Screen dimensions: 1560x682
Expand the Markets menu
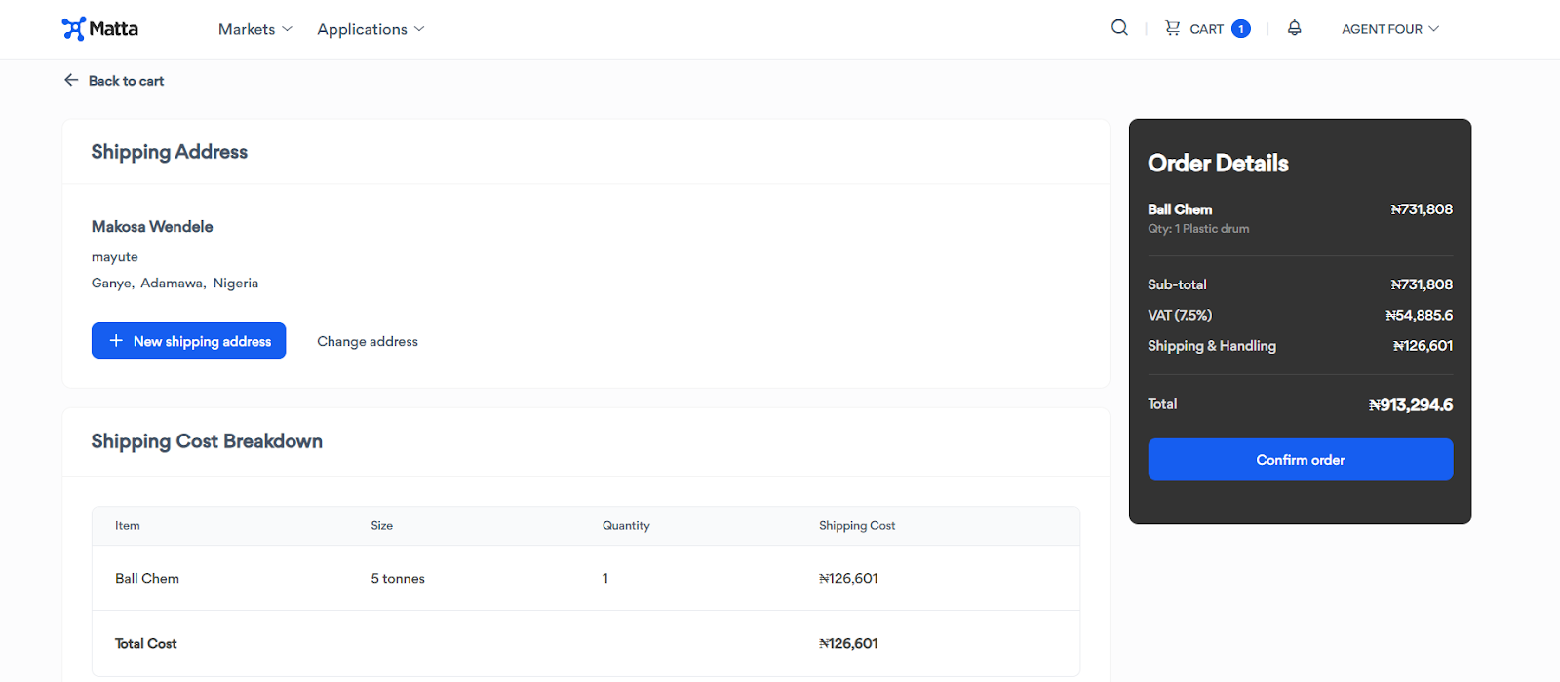pos(255,29)
